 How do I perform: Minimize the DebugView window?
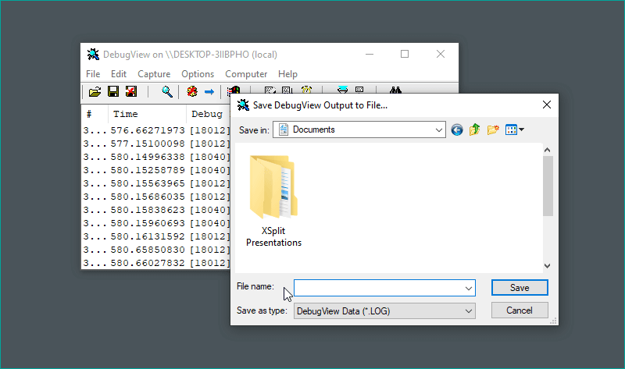[370, 54]
